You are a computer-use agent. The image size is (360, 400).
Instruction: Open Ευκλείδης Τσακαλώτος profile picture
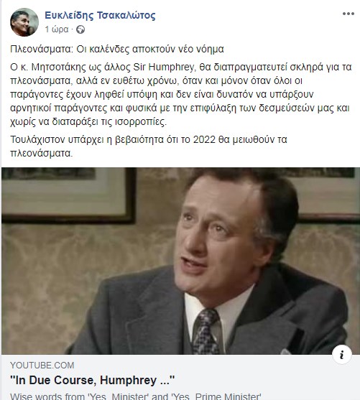pos(24,22)
